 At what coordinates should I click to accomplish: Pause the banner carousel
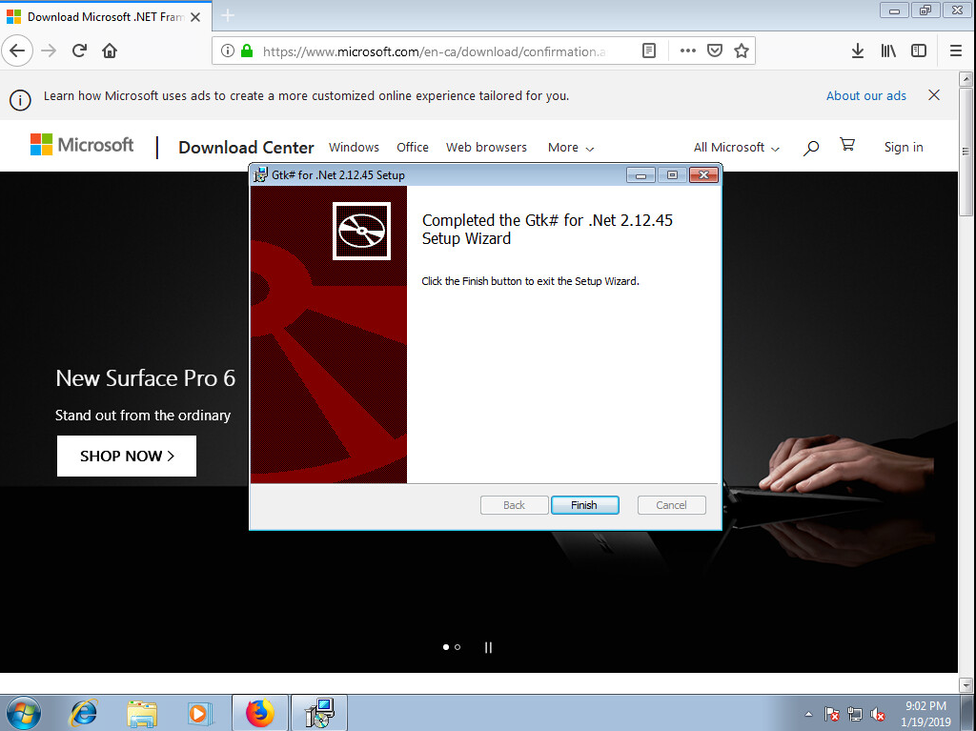488,647
